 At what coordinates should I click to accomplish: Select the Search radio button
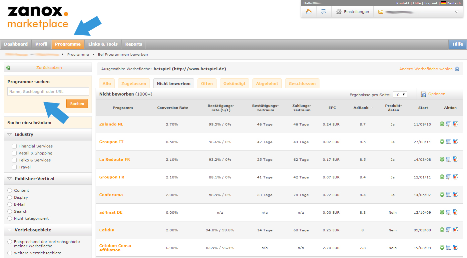pos(10,211)
